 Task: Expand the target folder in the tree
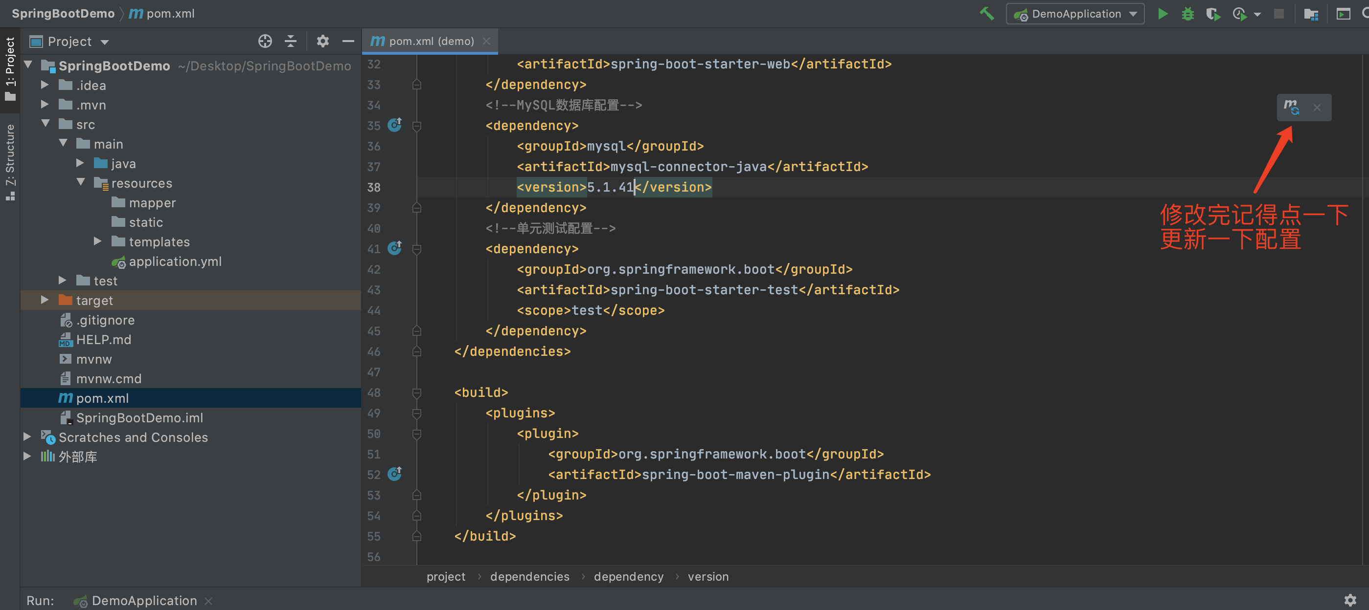(45, 300)
